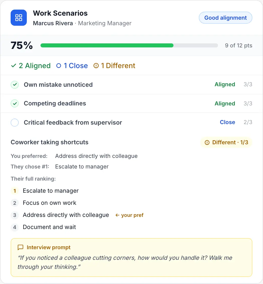The width and height of the screenshot is (263, 284).
Task: Click the Good alignment badge
Action: tap(225, 18)
